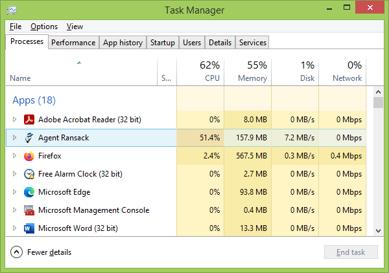
Task: Click the Task Manager title bar icon
Action: 12,10
